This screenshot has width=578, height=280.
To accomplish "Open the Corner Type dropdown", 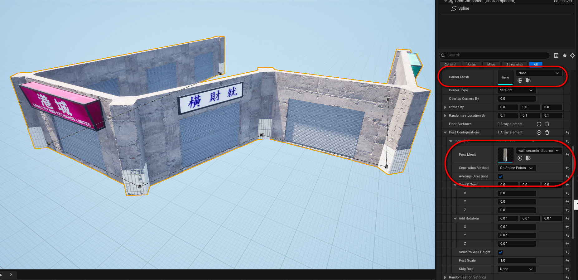I will point(517,90).
